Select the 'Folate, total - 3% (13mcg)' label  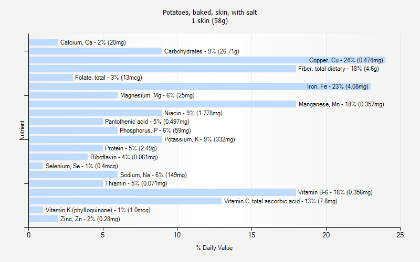pos(109,78)
